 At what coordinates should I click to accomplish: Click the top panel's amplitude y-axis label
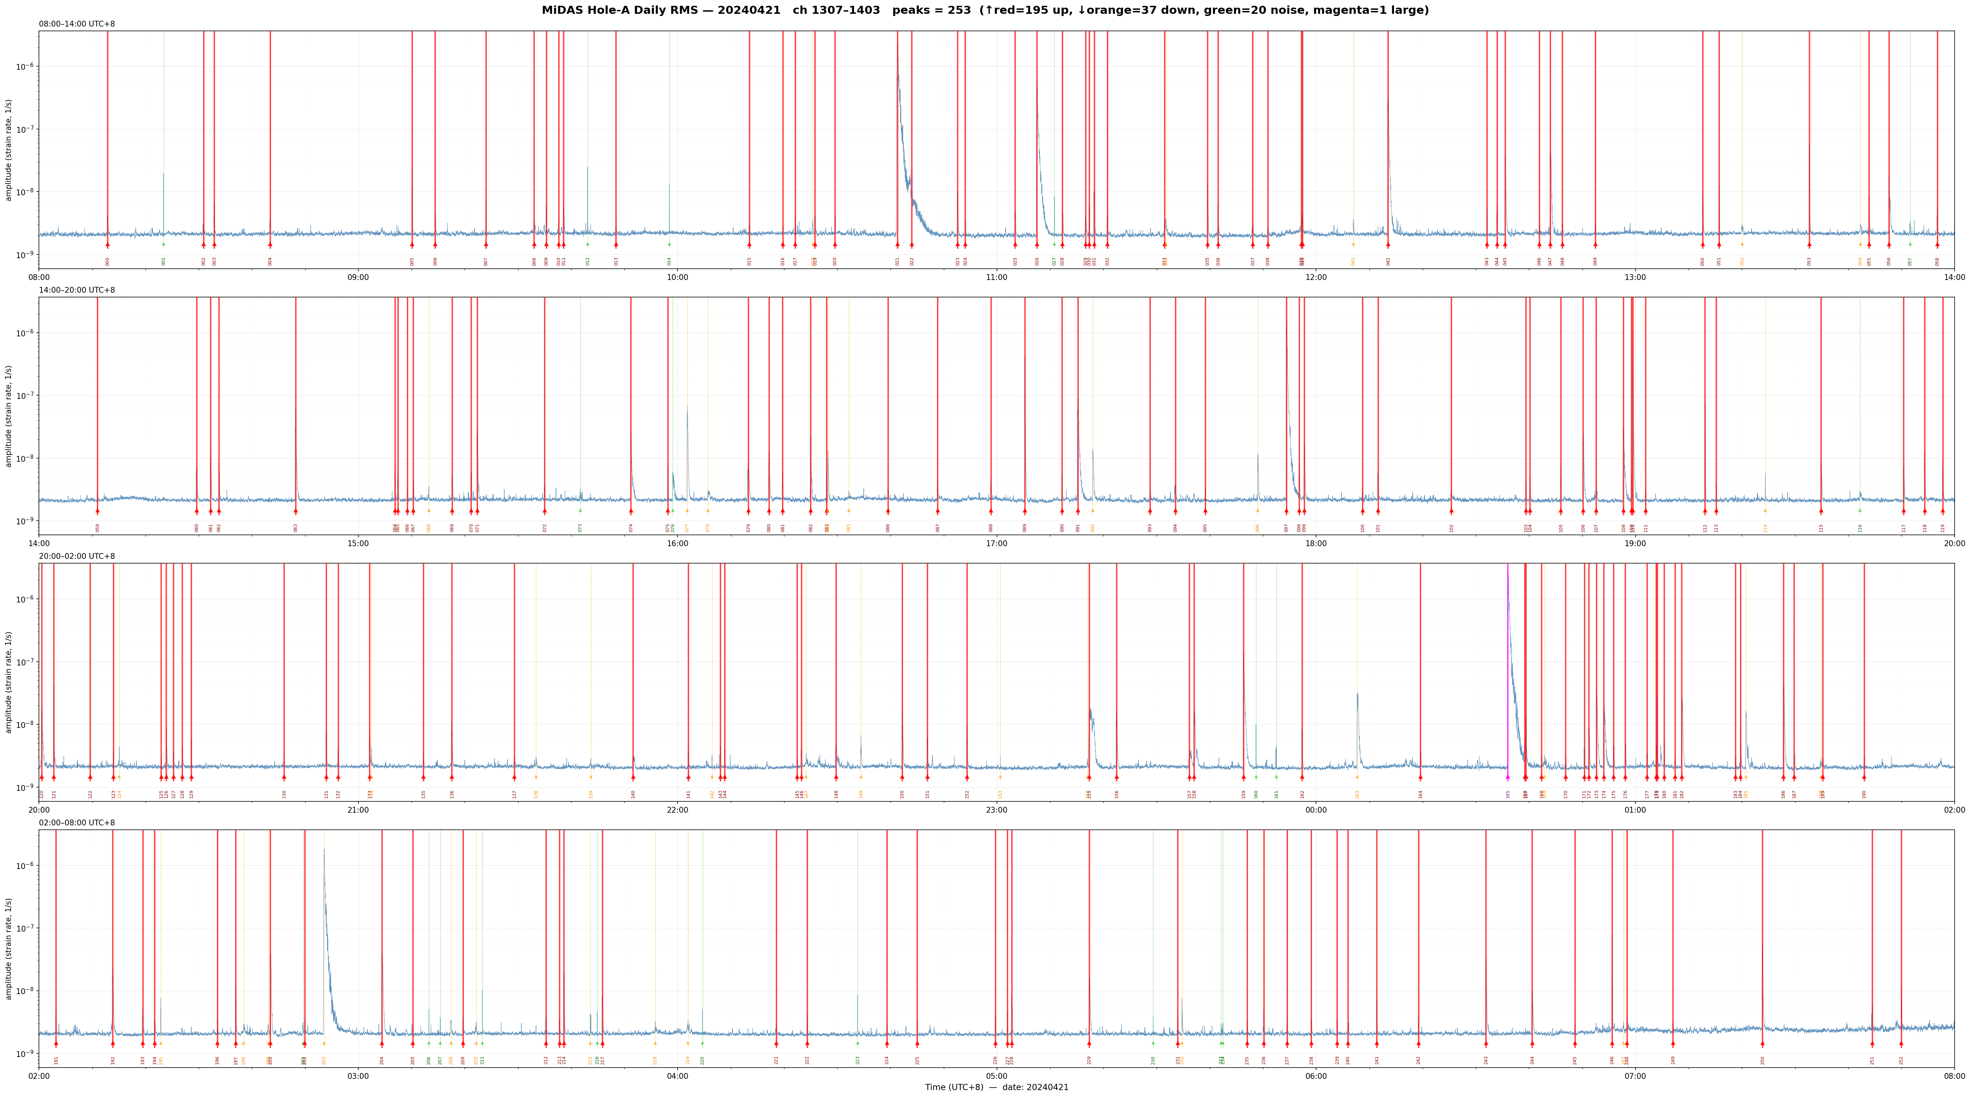click(x=9, y=150)
